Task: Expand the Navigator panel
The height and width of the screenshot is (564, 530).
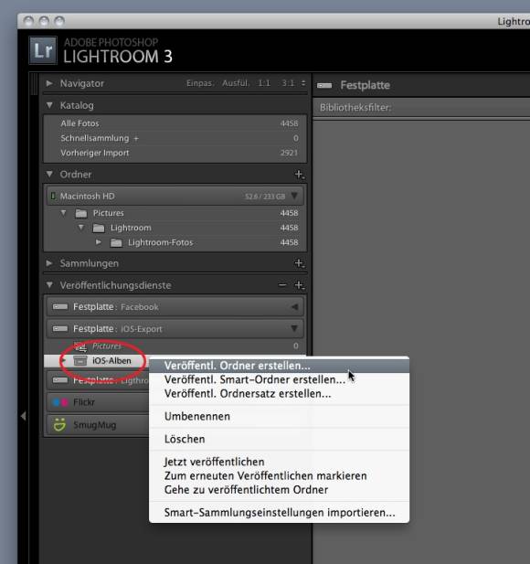Action: click(49, 83)
